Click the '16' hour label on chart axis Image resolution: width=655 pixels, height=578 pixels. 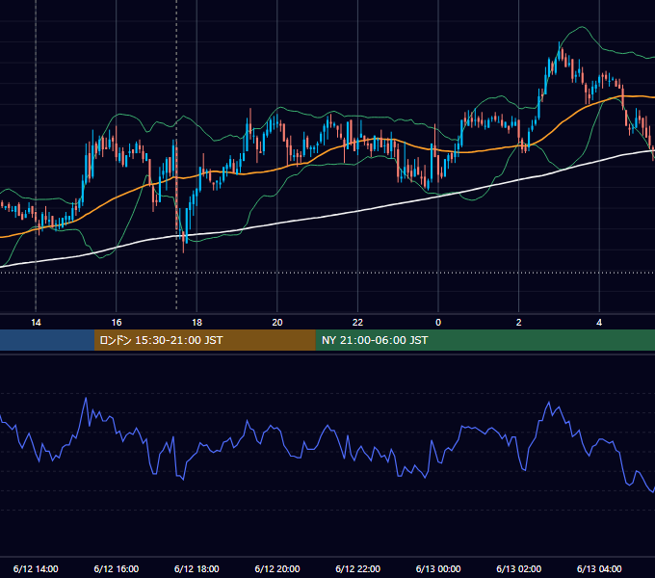click(x=117, y=323)
